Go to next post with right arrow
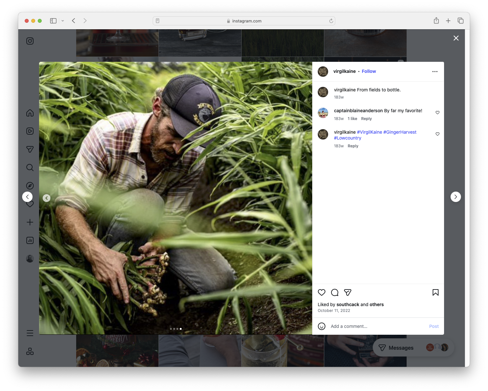488x391 pixels. click(x=456, y=197)
